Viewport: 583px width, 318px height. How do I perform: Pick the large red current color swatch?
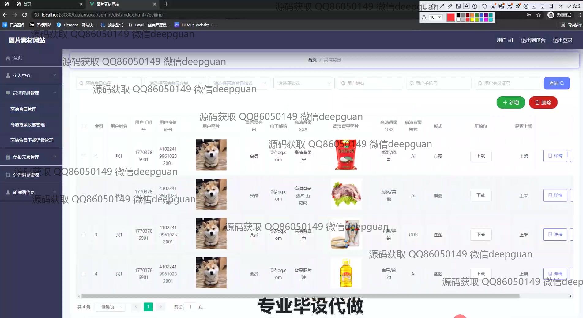point(451,17)
